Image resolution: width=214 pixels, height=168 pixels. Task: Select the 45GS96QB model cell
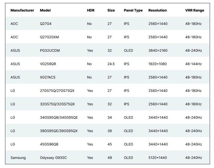click(x=49, y=144)
